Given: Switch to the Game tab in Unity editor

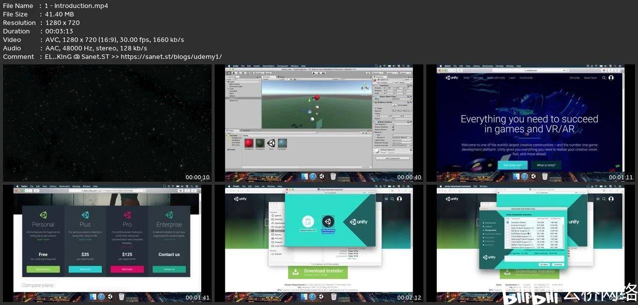Looking at the screenshot, I should tap(281, 77).
